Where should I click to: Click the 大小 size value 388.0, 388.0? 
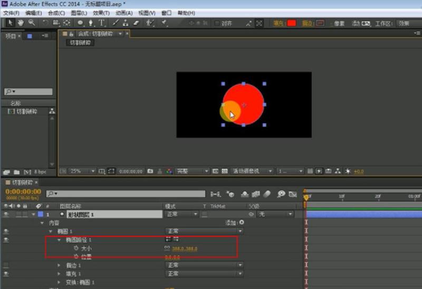[185, 248]
